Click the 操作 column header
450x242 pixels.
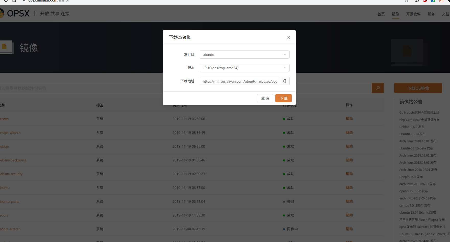point(349,105)
